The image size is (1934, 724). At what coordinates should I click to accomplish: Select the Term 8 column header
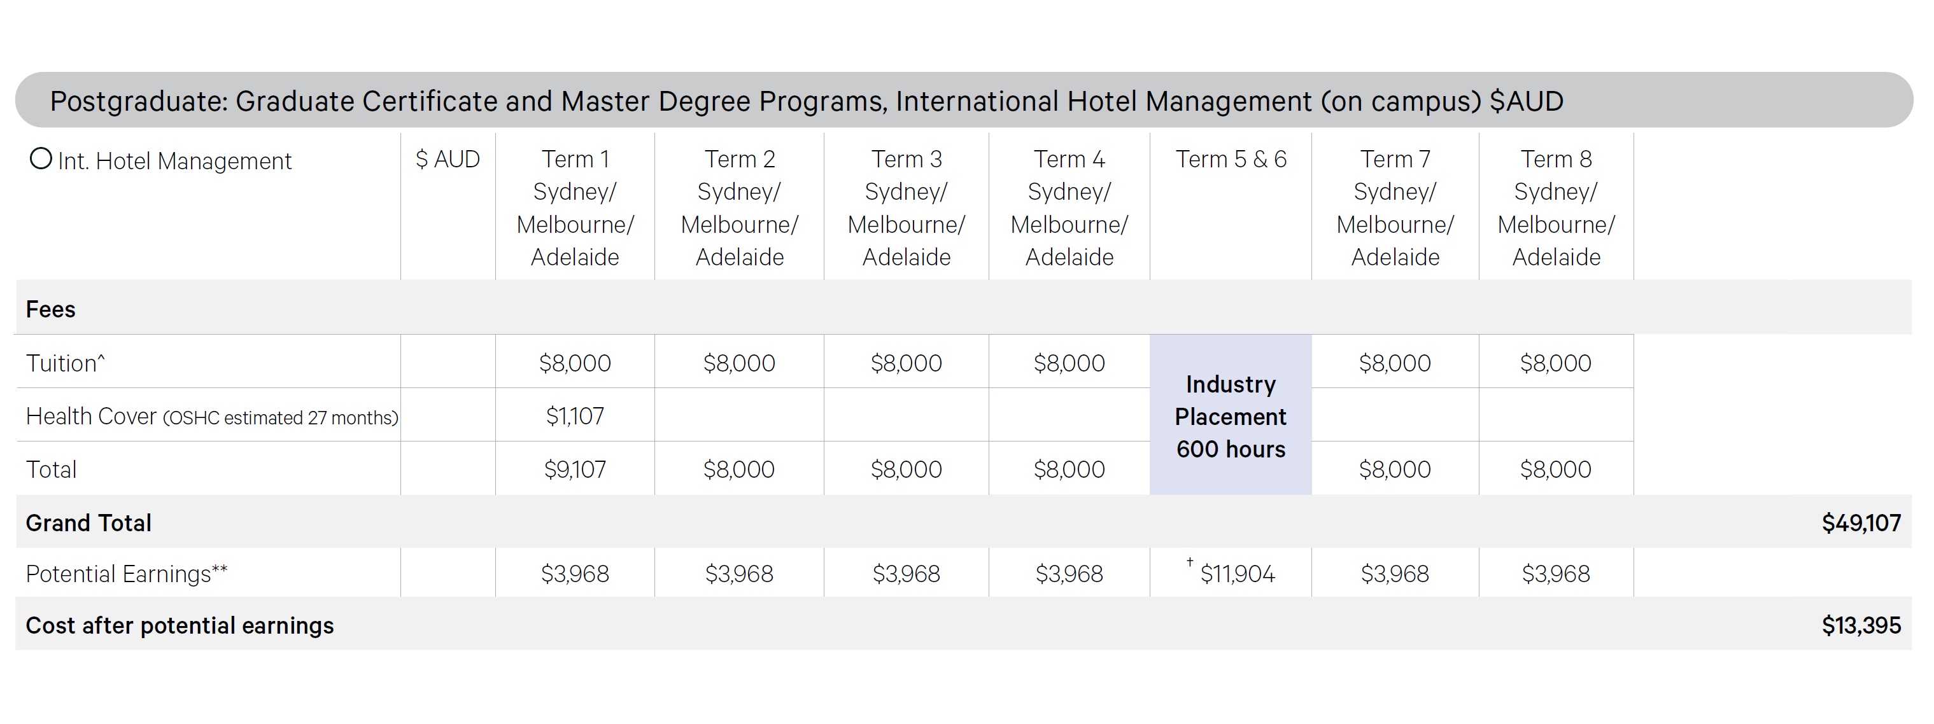pos(1556,207)
